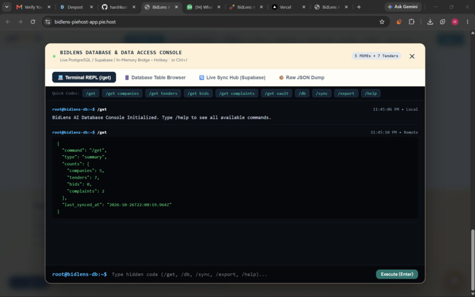Run the /get tenders quick code
Screen dimensions: 475x297
(x=163, y=93)
